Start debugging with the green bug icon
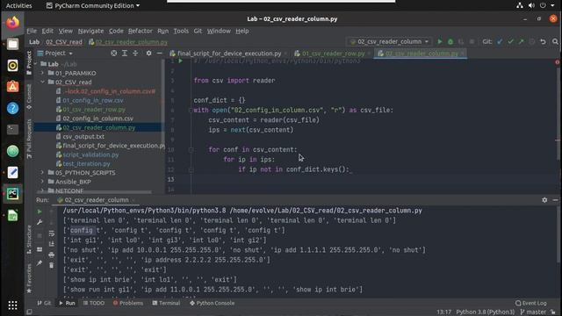562x316 pixels. click(450, 41)
